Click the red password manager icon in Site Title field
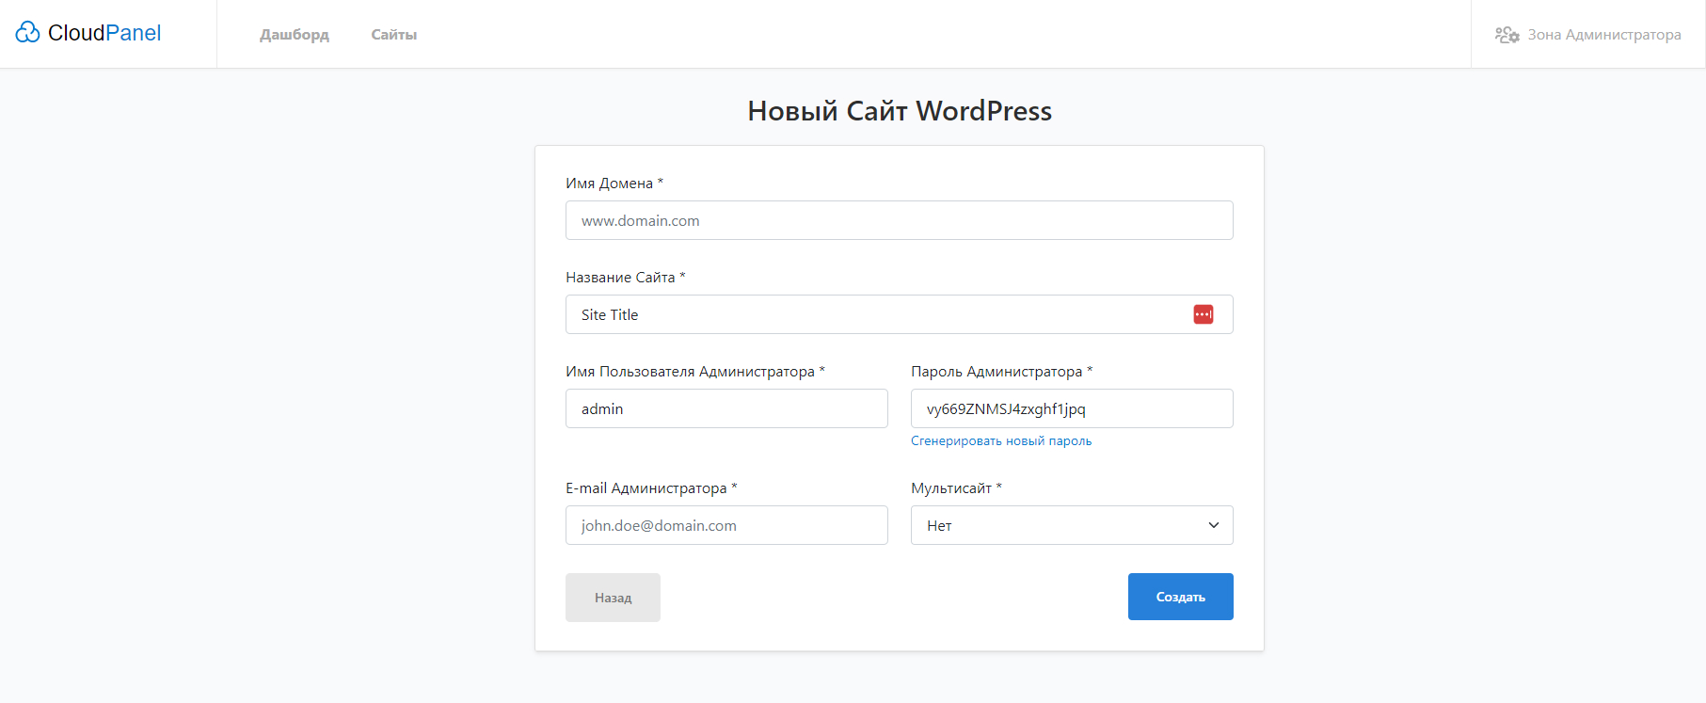 coord(1203,314)
